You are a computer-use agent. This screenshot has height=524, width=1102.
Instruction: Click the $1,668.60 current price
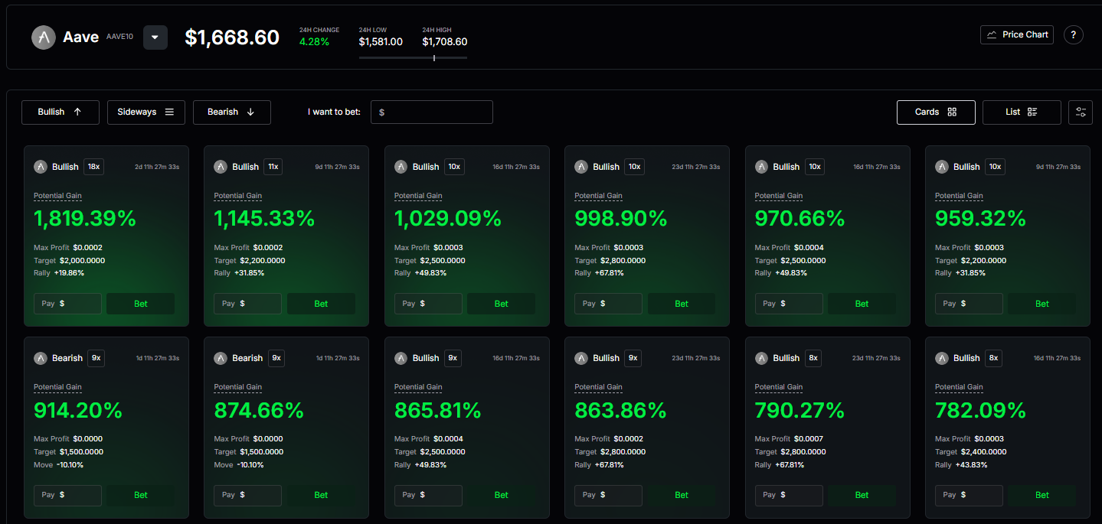[x=232, y=37]
